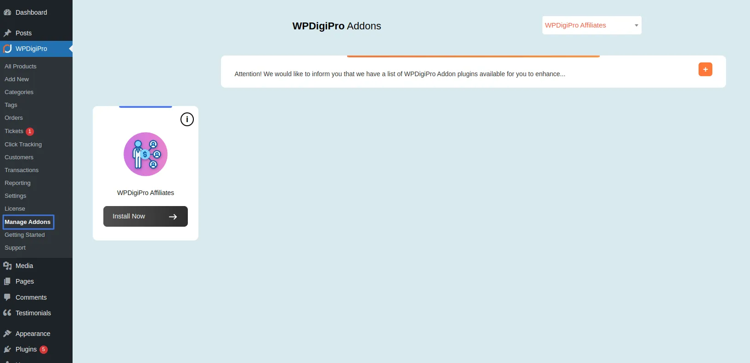Screen dimensions: 750x363
Task: Open Settings submenu item
Action: pos(15,196)
